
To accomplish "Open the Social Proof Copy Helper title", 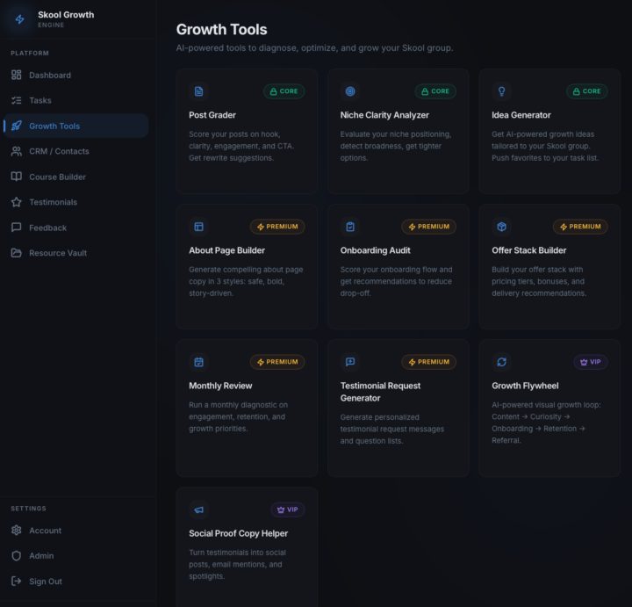I will tap(238, 533).
